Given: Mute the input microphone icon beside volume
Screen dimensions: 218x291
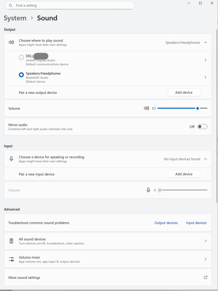Looking at the screenshot, I should 148,190.
